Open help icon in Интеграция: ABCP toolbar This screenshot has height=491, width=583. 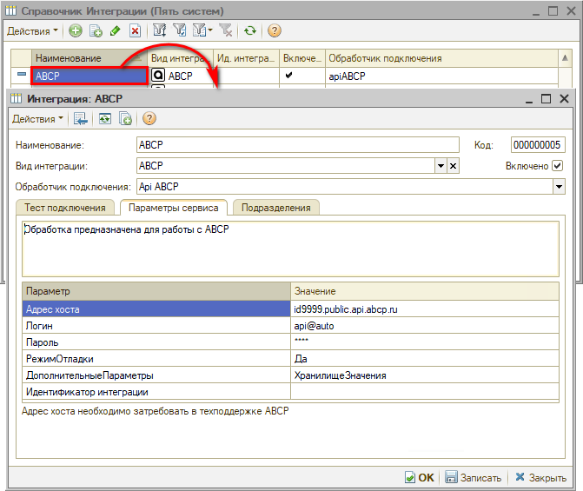pos(149,119)
